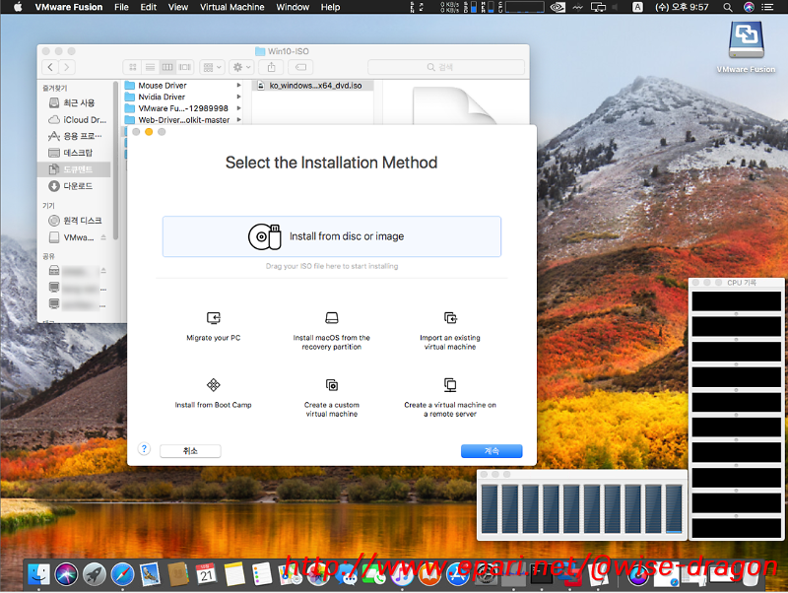Select the Web-Driver...olkit-master folder
The image size is (788, 593).
(x=183, y=120)
